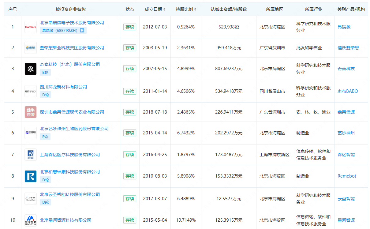
Task: Select the 2012-07-03 date cell
Action: coord(155,27)
